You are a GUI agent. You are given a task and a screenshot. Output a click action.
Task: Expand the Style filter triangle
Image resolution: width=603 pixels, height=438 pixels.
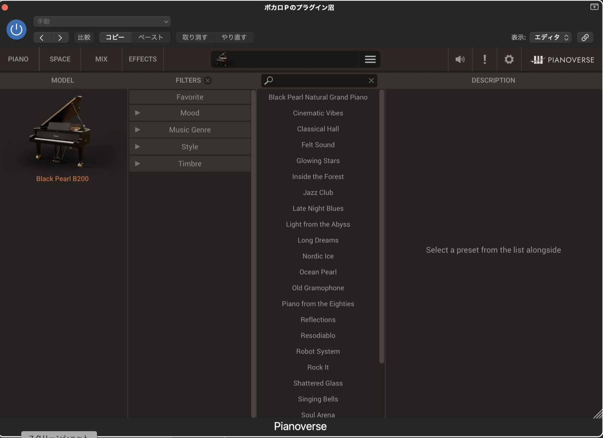pyautogui.click(x=138, y=147)
